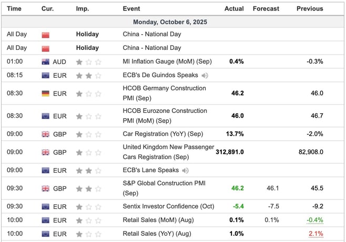Click the Forecast column header
Viewport: 346px width, 242px height.
tap(266, 8)
